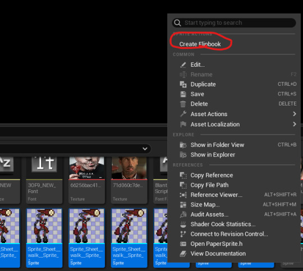303x271 pixels.
Task: Click the folder icon beside Show in Explorer
Action: click(183, 155)
